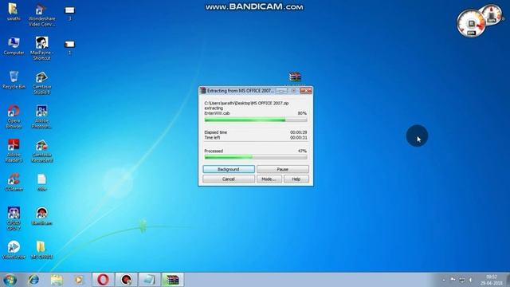Cancel the WinRAR extraction
Screen dimensions: 510x287
click(x=229, y=179)
